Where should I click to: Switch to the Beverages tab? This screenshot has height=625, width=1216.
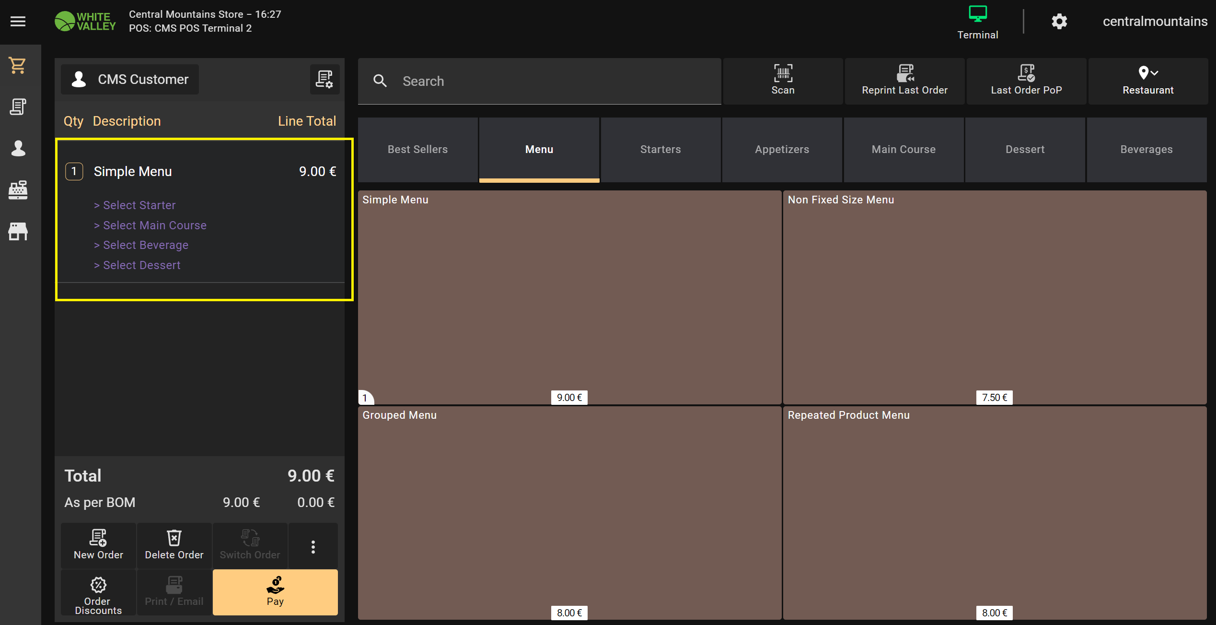coord(1146,149)
